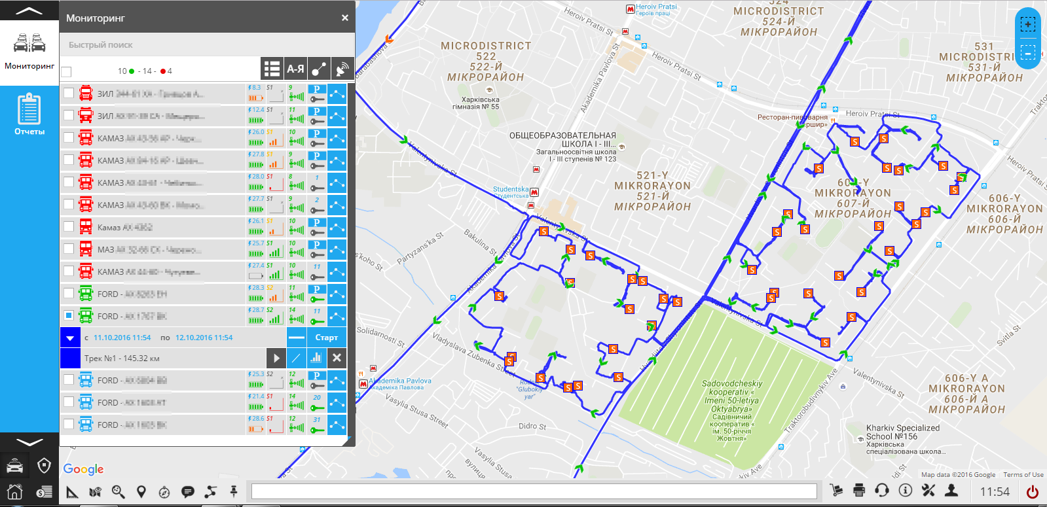This screenshot has width=1047, height=507.
Task: Open track button for КАМАЗ 26.0 row
Action: pos(337,138)
